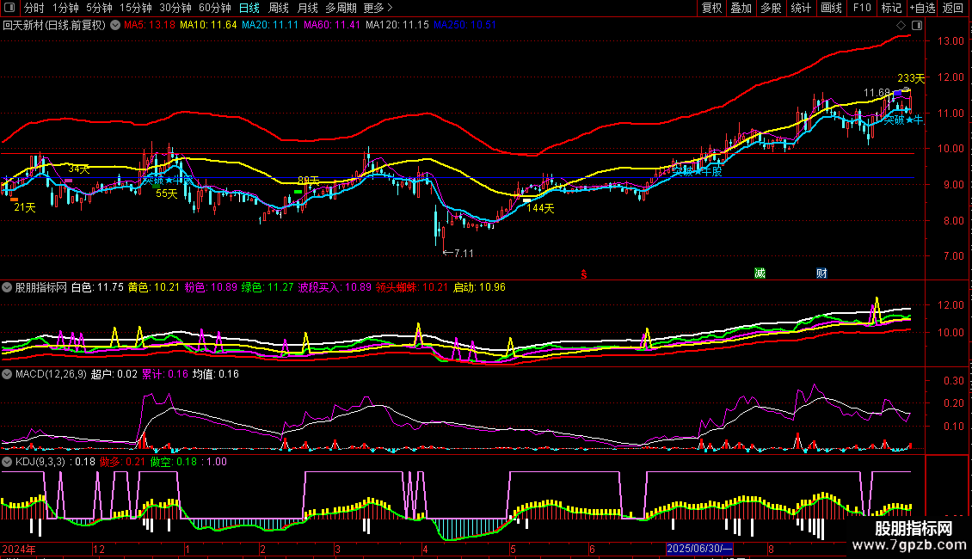Switch to the 1分钟 period
This screenshot has width=972, height=559.
tap(65, 8)
